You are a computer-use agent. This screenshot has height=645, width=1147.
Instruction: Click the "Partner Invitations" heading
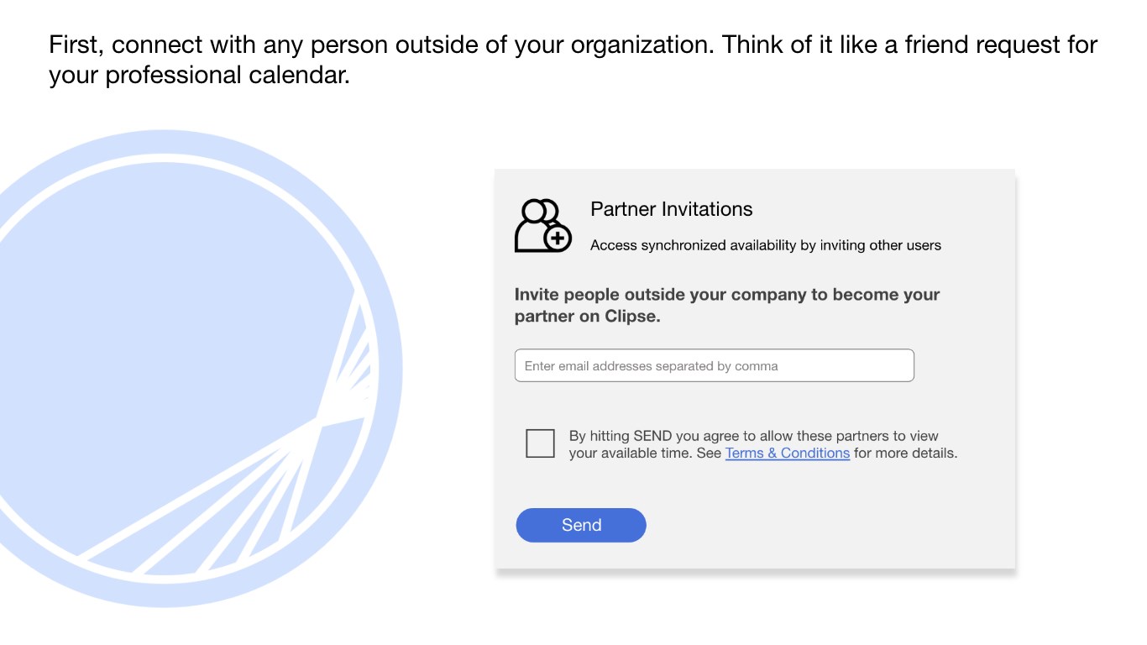pos(671,209)
